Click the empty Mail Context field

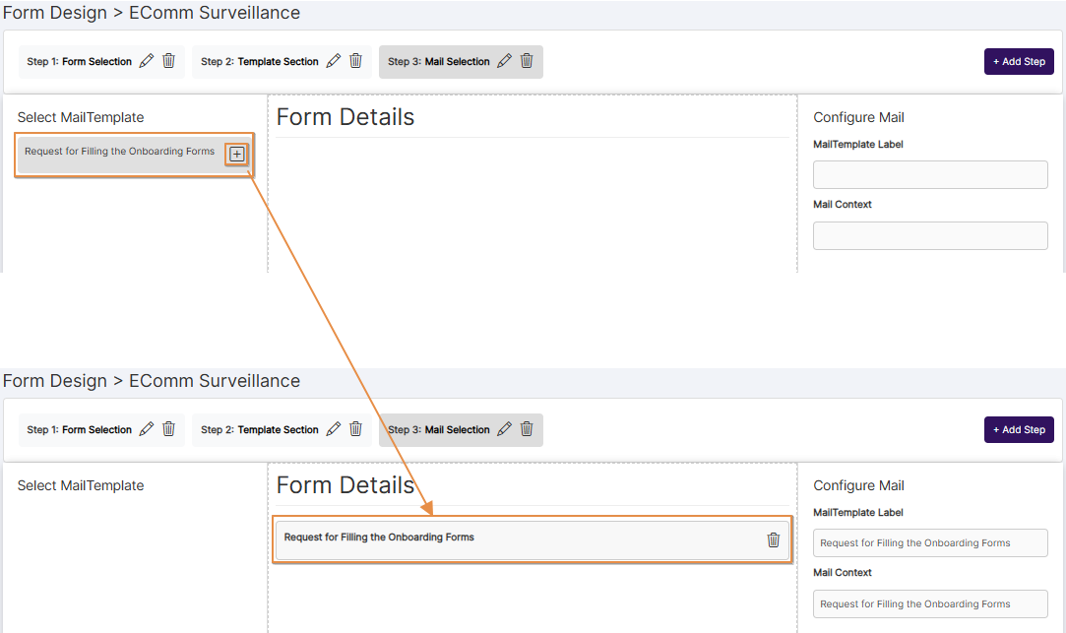pos(929,235)
